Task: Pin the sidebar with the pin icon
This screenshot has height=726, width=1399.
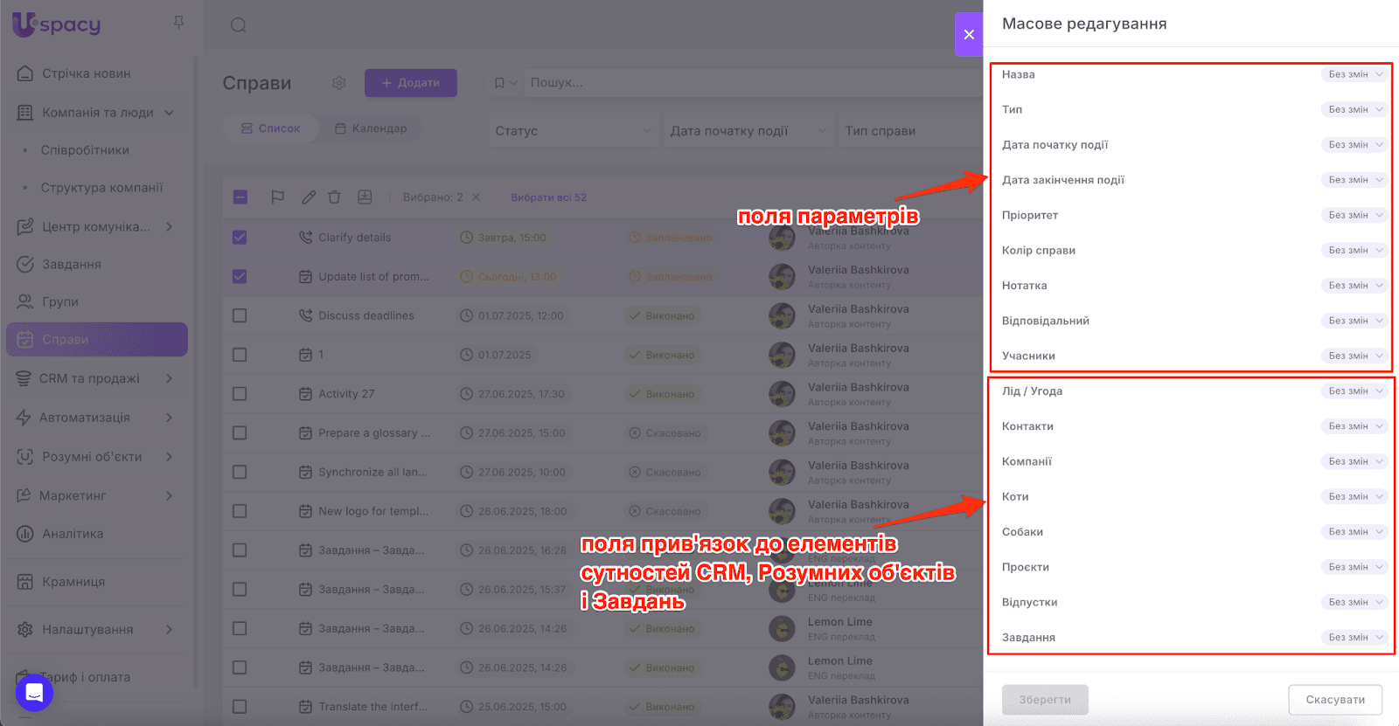Action: point(178,23)
